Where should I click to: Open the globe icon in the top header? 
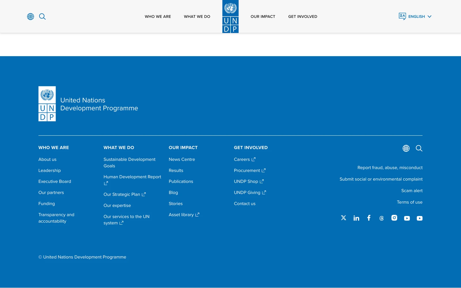coord(31,16)
